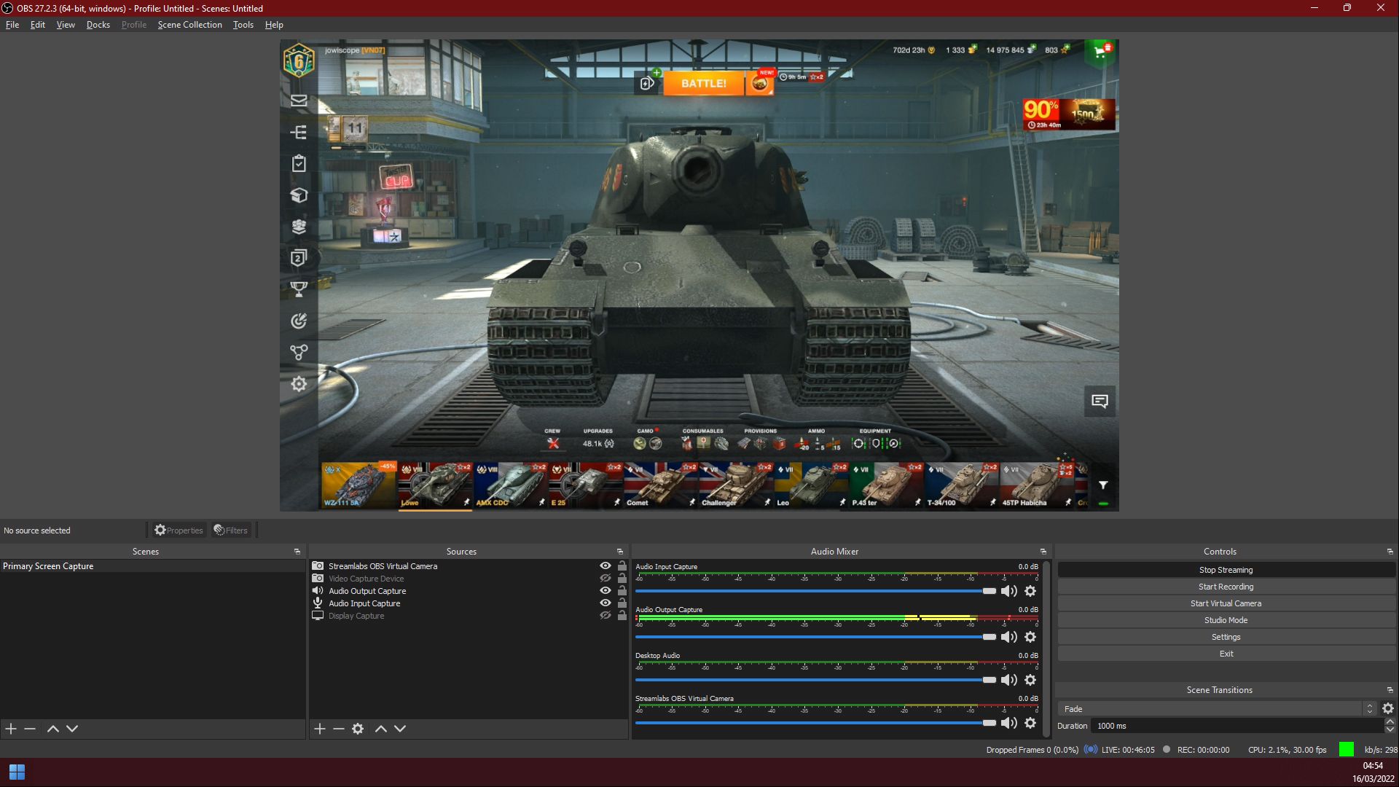1399x787 pixels.
Task: Open the View menu
Action: click(x=66, y=25)
